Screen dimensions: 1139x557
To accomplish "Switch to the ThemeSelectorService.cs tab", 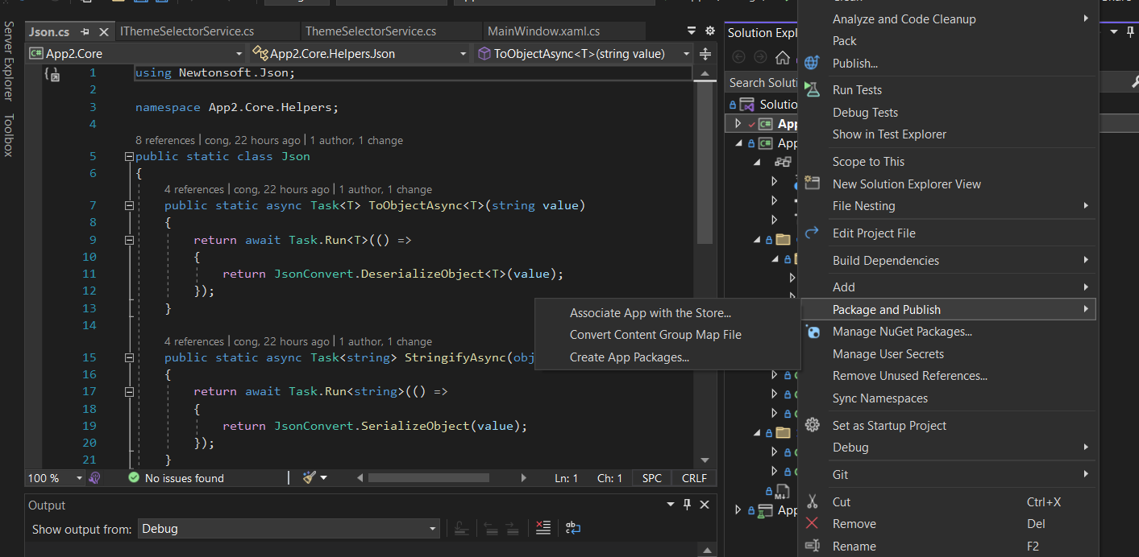I will click(370, 31).
